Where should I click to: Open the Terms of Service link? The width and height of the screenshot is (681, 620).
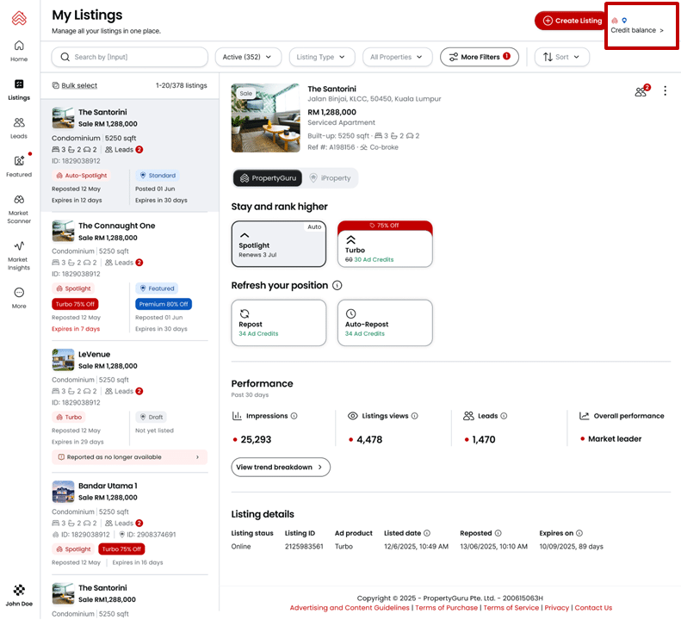click(511, 608)
